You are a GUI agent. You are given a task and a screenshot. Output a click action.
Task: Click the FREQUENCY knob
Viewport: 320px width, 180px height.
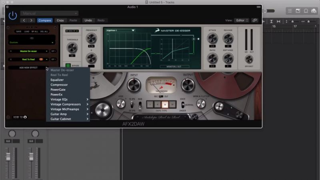click(91, 38)
